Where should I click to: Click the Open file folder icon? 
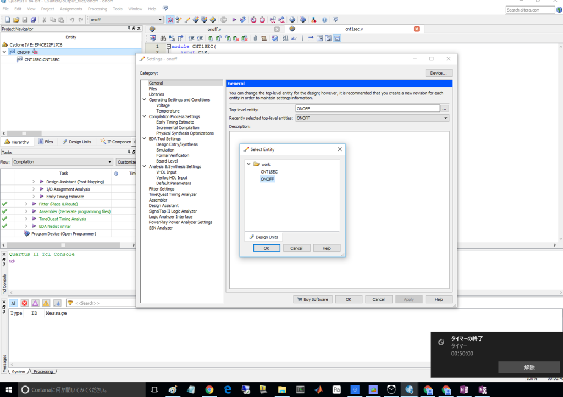(16, 20)
